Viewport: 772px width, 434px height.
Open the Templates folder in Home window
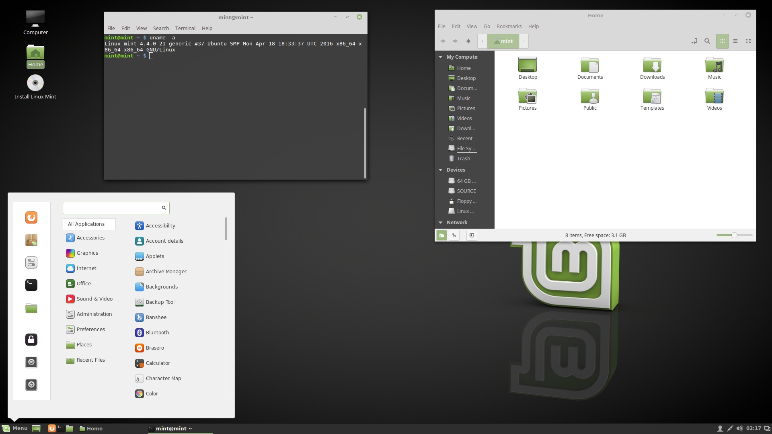(652, 99)
